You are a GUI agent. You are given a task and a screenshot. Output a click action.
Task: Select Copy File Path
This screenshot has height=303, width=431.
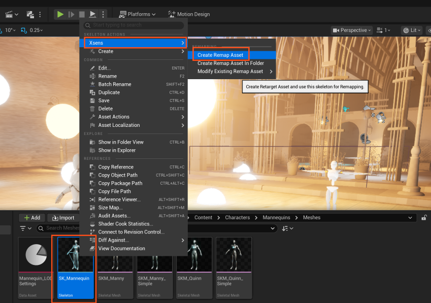134,191
